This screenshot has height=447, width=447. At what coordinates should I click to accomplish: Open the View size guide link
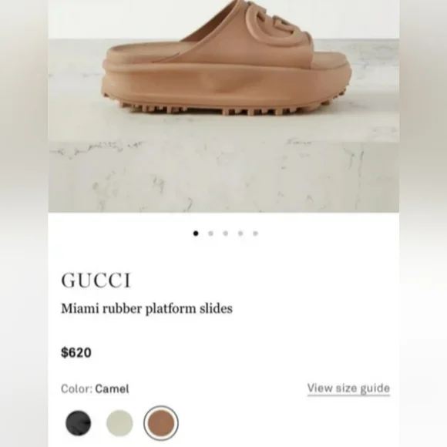[348, 388]
